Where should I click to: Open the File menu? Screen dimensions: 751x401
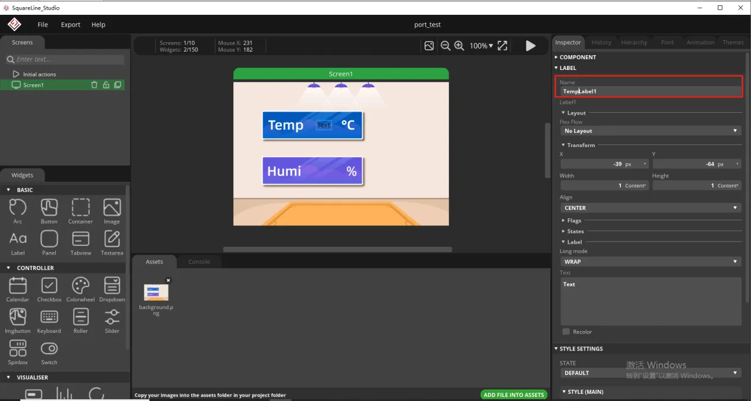tap(43, 24)
